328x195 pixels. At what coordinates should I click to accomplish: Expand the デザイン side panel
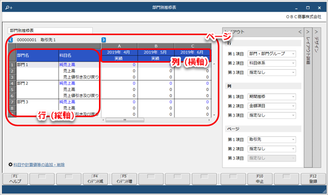pos(316,32)
